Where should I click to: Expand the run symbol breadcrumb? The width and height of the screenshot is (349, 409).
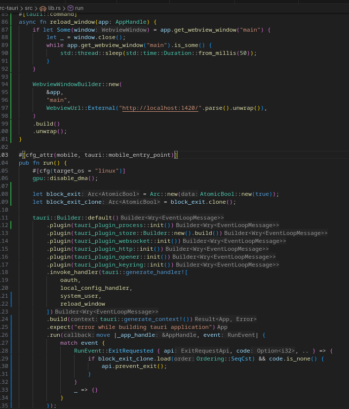click(79, 8)
